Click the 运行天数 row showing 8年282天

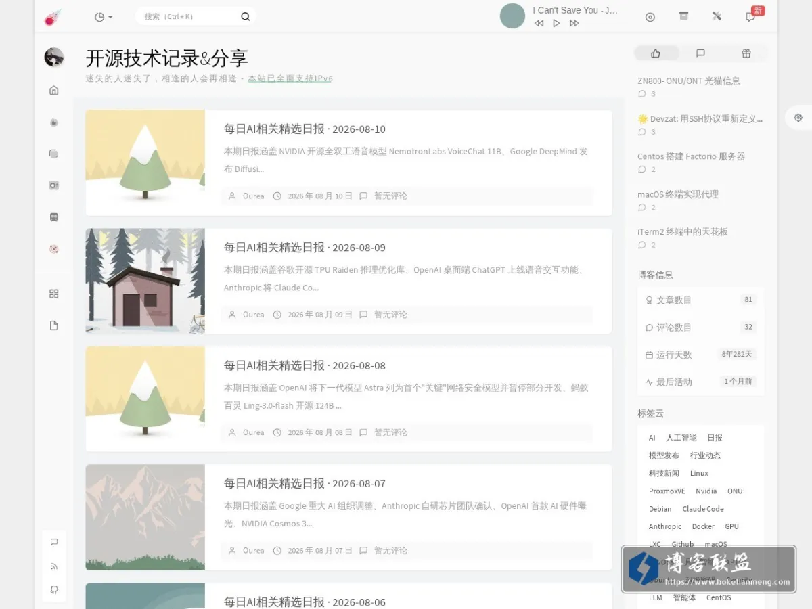click(700, 355)
